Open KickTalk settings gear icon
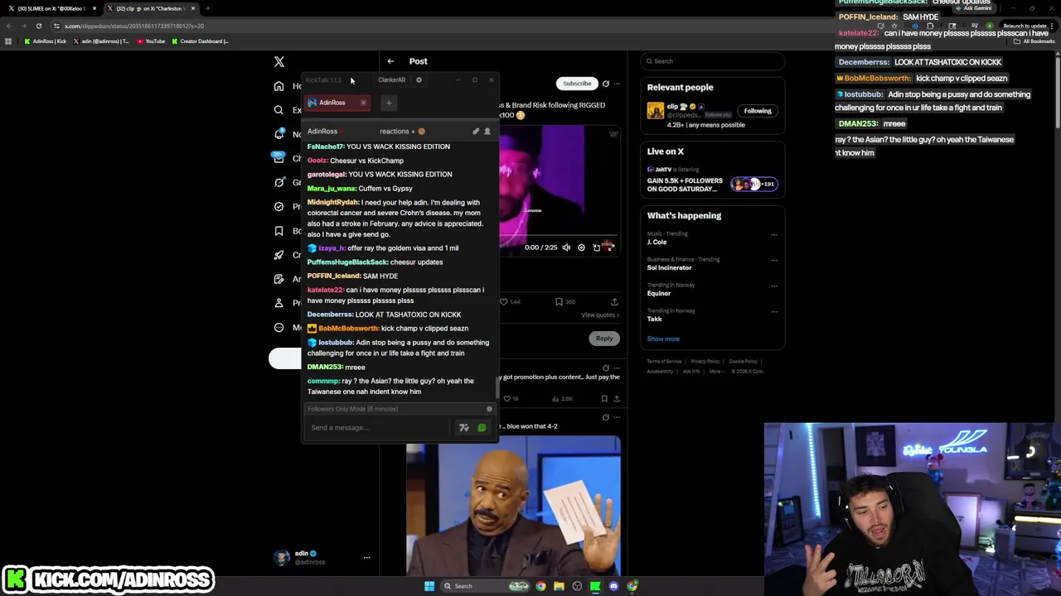The height and width of the screenshot is (596, 1061). [419, 80]
